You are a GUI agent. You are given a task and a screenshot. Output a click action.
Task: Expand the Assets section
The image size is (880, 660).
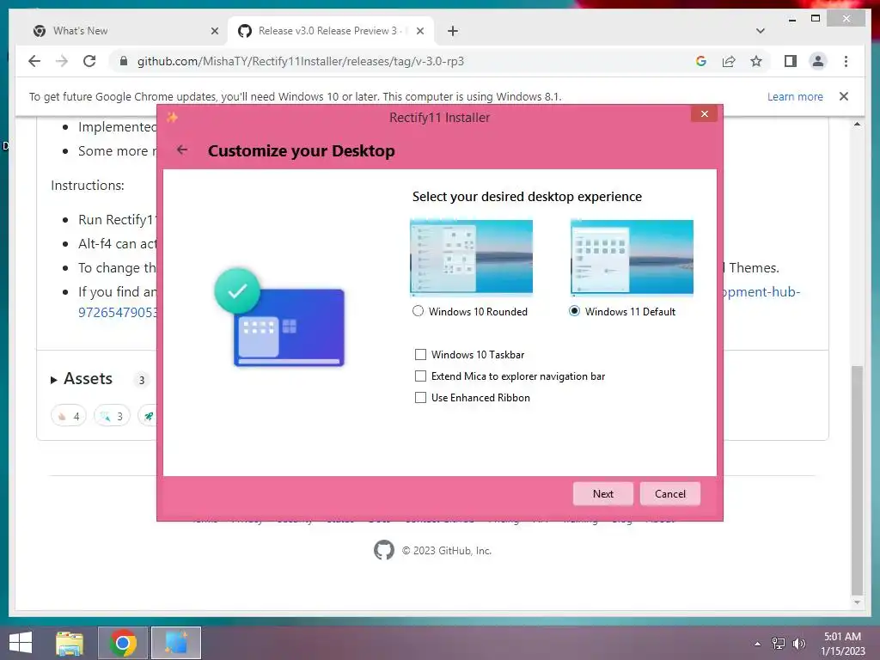(82, 379)
